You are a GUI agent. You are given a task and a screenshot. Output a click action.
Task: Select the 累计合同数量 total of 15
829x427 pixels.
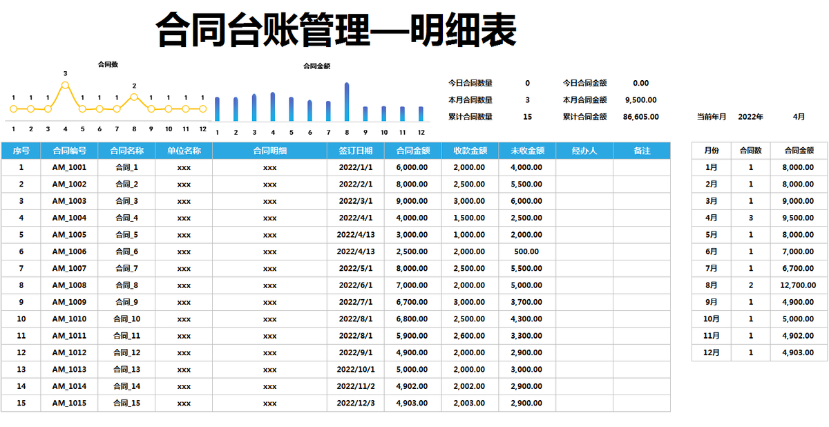tap(527, 116)
